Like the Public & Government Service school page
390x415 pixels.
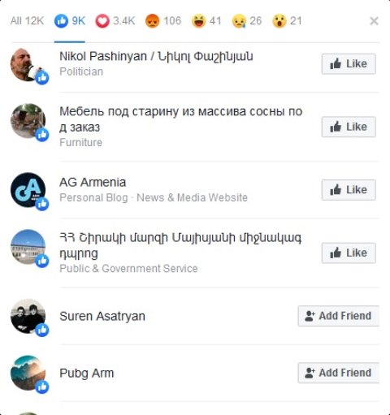coord(349,253)
